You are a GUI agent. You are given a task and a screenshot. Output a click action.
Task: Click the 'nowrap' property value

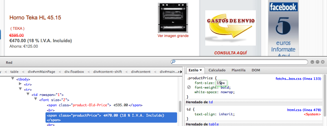pos(227,92)
